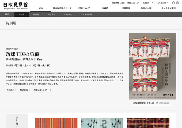182x128 pixels.
Task: Click the 関連企画 button below the description
Action: [25, 90]
